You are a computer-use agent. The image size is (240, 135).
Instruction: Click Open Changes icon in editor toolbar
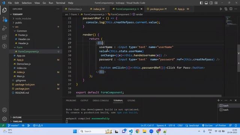click(226, 9)
